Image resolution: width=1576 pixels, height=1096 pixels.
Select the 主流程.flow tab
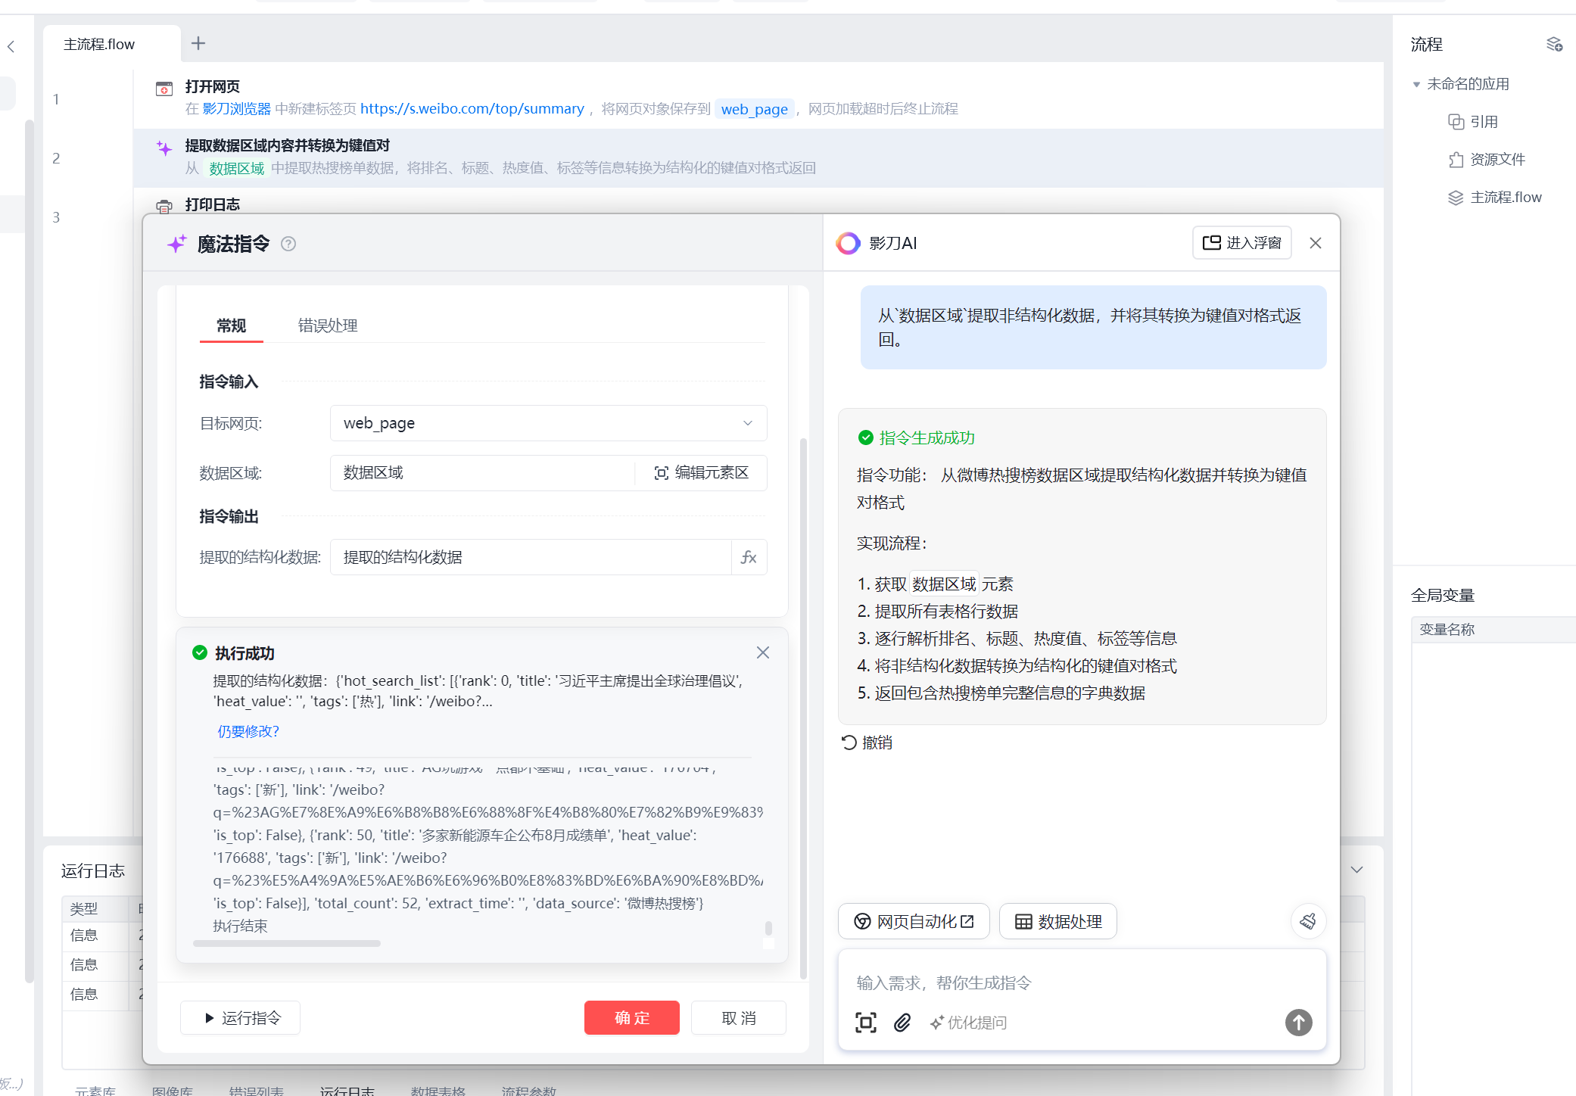(x=99, y=45)
